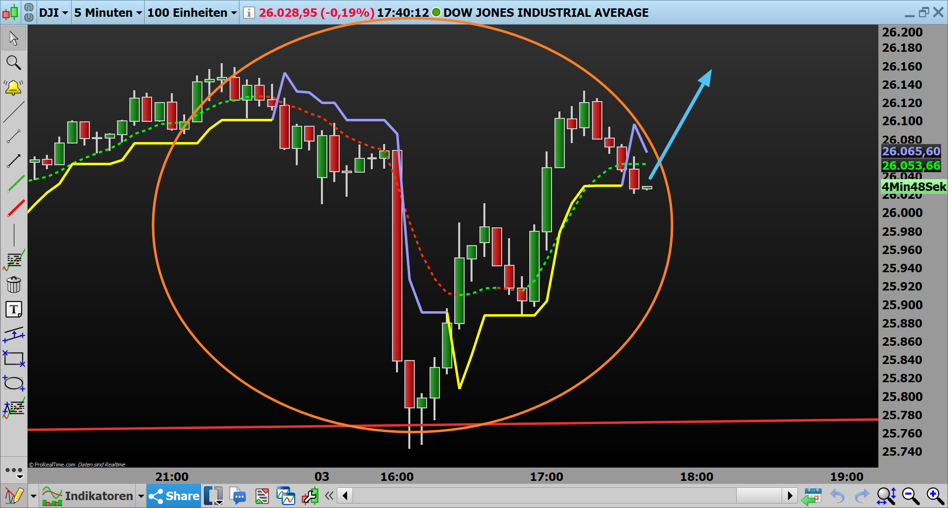Expand the drawing tools overflow ellipsis

[13, 471]
